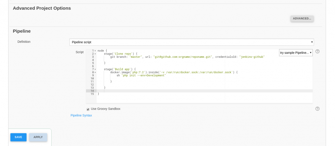The height and width of the screenshot is (146, 335).
Task: Click line number 15 in the editor gutter
Action: pos(92,94)
